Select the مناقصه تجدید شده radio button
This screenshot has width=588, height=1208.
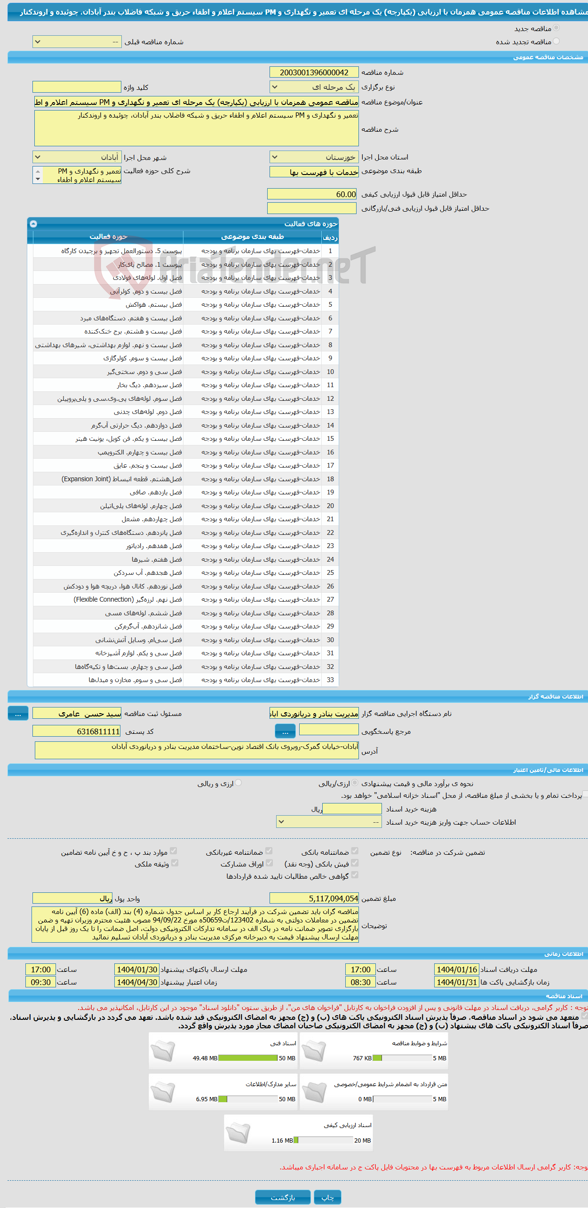tap(556, 41)
